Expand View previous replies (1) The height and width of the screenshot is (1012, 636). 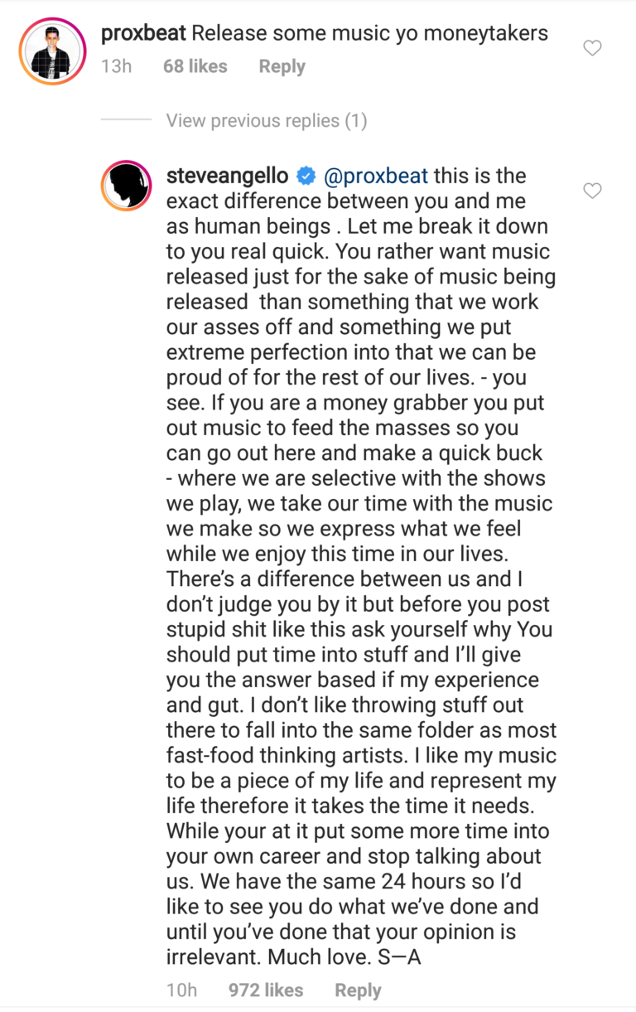[266, 121]
